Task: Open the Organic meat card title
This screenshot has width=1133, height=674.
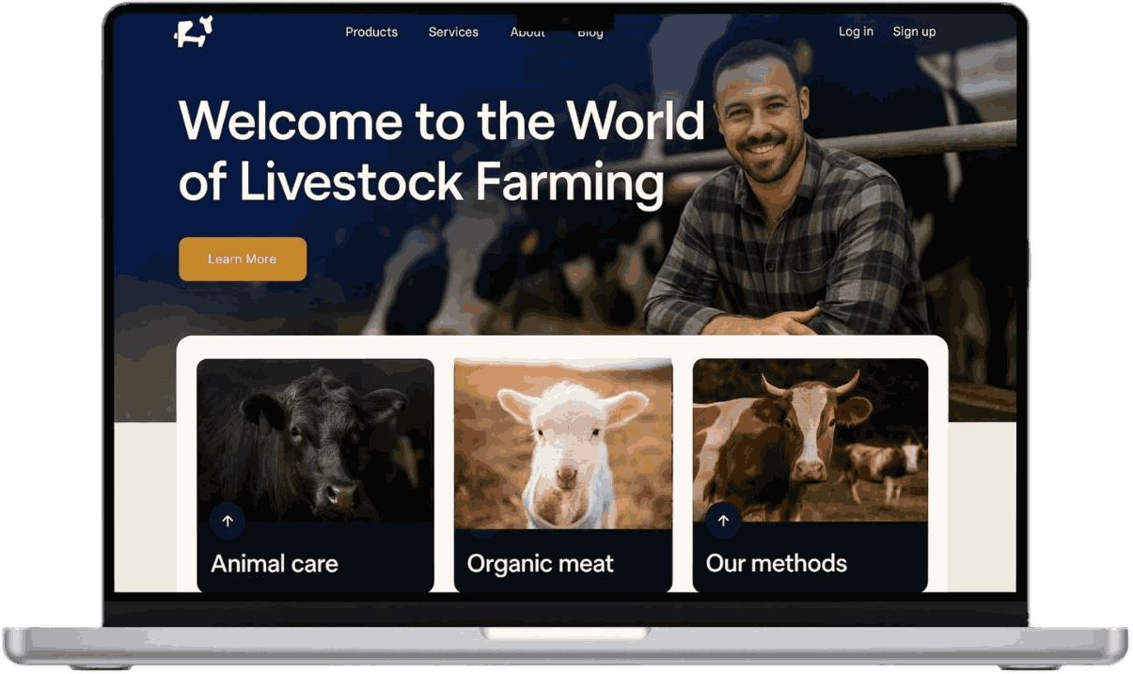Action: click(x=541, y=564)
